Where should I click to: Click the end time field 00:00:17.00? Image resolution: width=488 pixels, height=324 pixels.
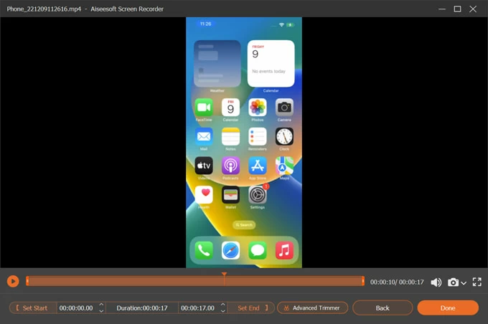click(197, 308)
